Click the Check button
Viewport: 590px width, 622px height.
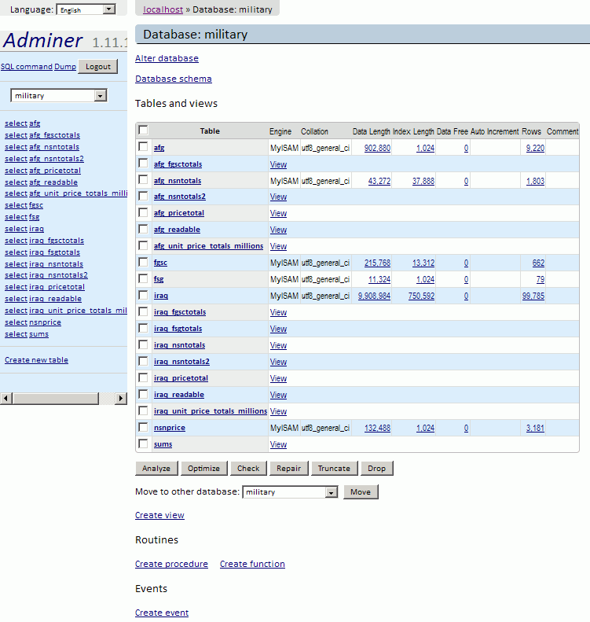(x=248, y=468)
